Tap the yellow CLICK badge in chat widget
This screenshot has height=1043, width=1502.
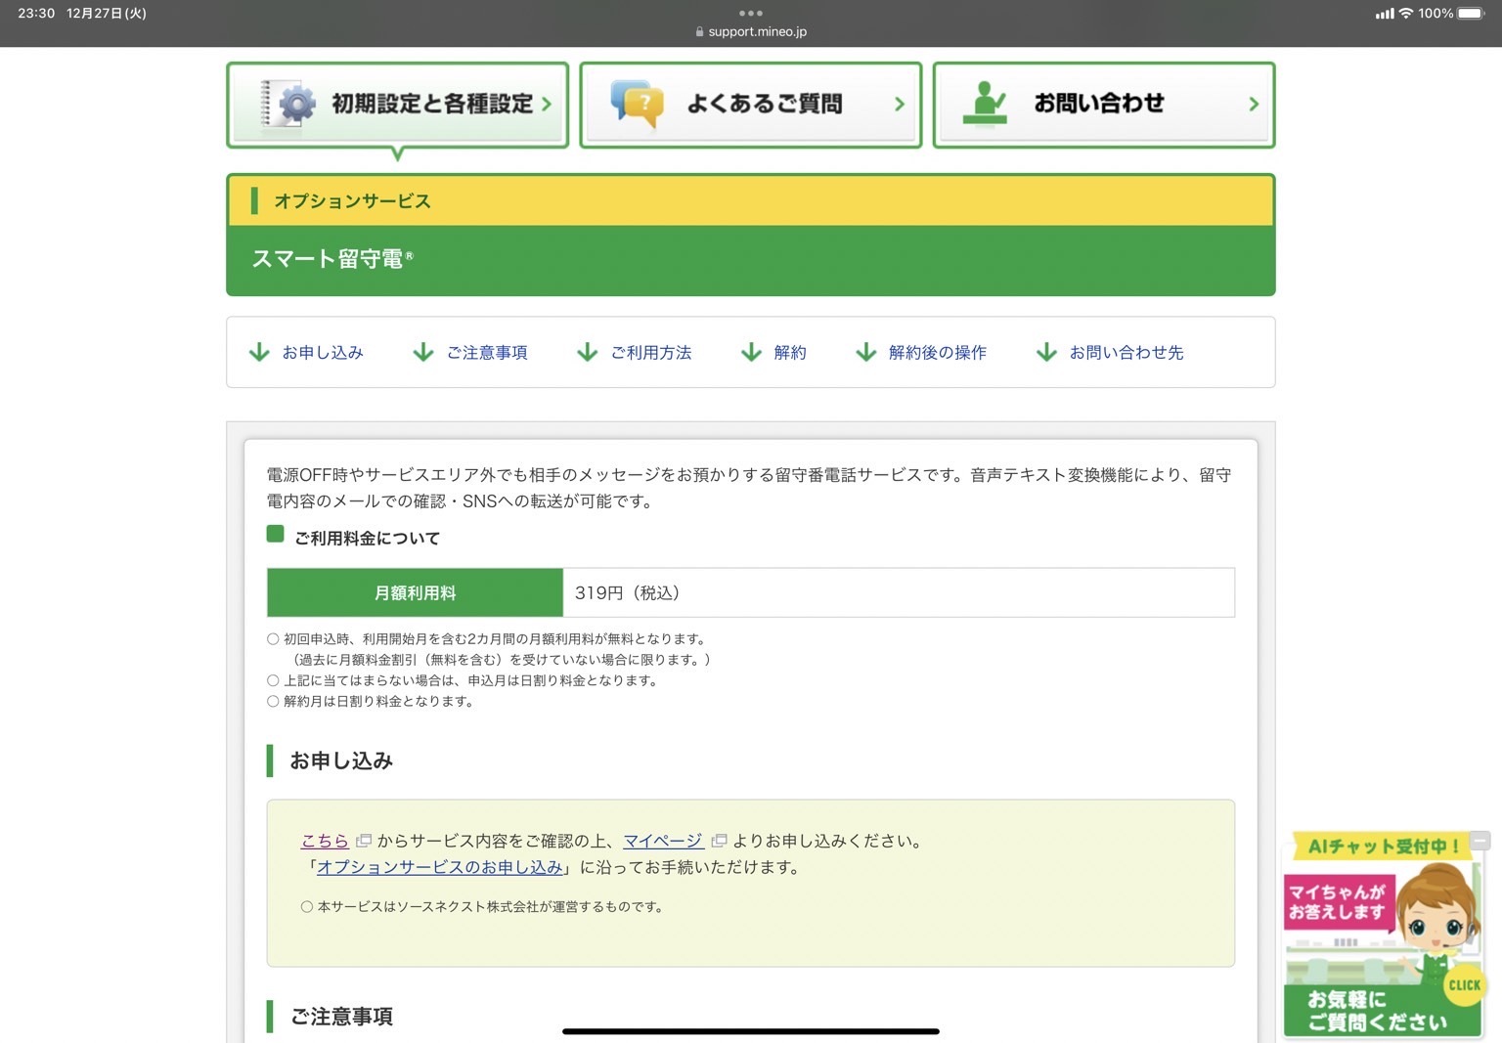(1464, 985)
